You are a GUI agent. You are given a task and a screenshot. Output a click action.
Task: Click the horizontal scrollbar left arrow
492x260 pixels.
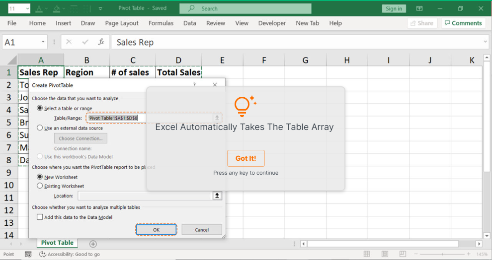point(304,244)
